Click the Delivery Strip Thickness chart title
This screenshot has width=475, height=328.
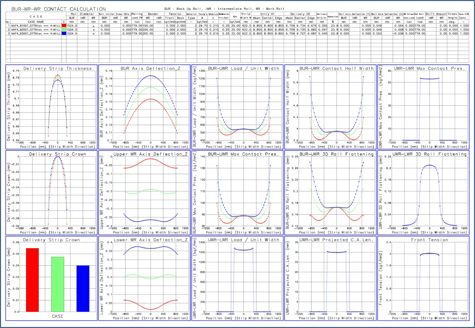coord(57,68)
